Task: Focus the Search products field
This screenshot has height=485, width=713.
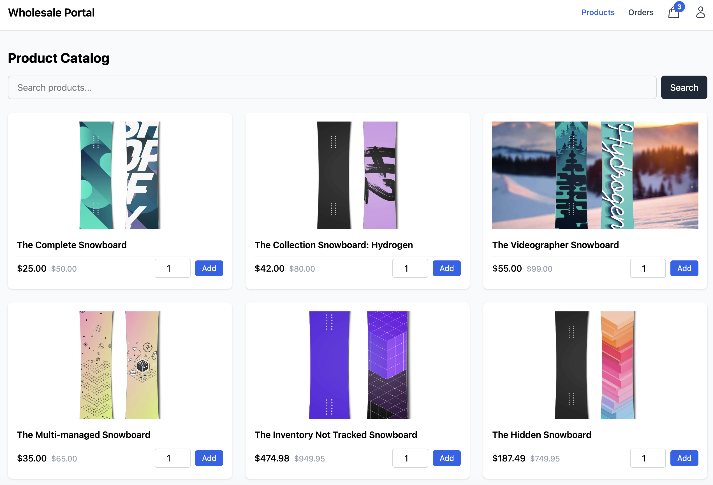Action: tap(332, 87)
